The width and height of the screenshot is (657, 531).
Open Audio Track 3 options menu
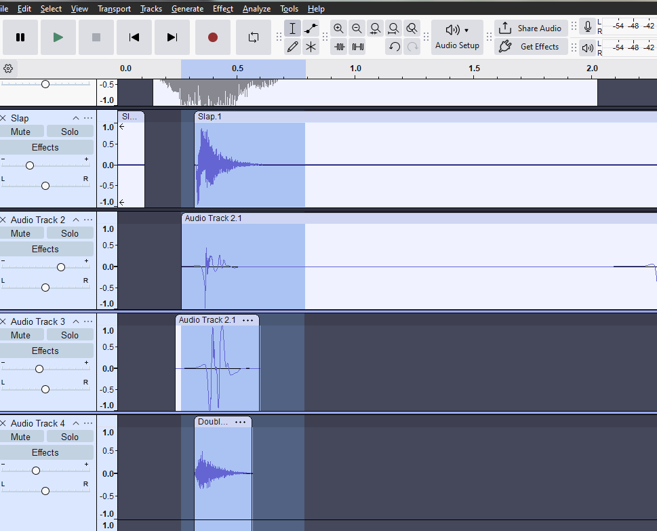pyautogui.click(x=88, y=321)
